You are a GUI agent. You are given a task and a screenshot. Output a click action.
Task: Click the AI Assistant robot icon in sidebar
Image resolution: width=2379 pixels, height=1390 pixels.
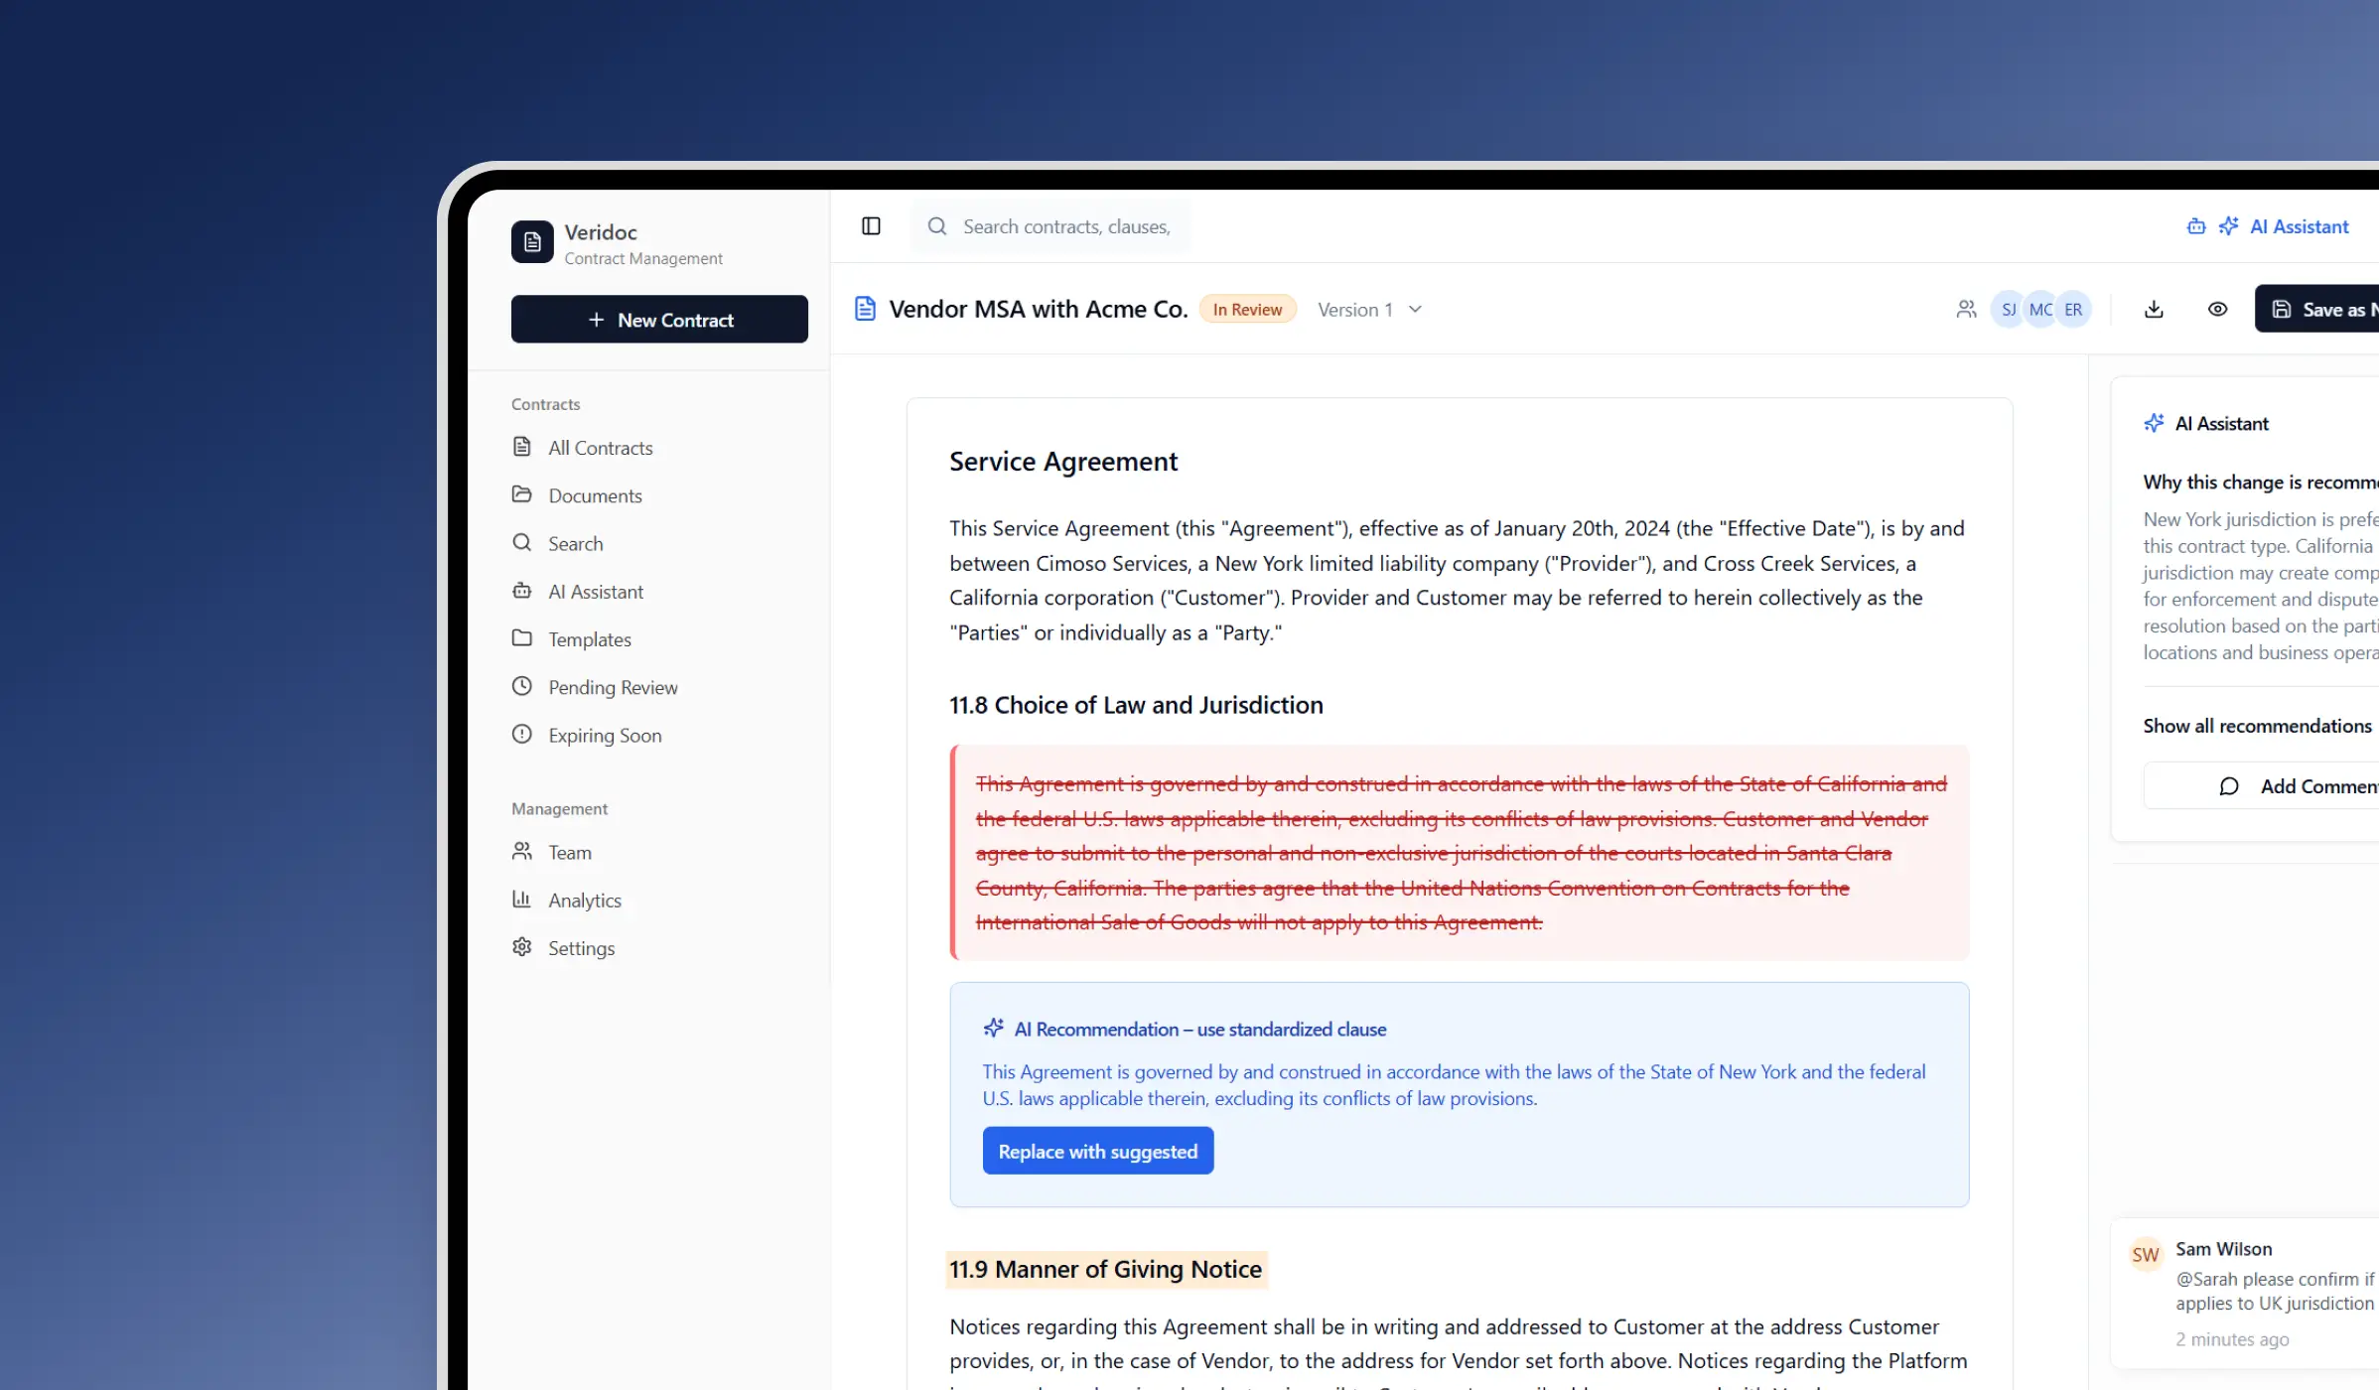521,591
